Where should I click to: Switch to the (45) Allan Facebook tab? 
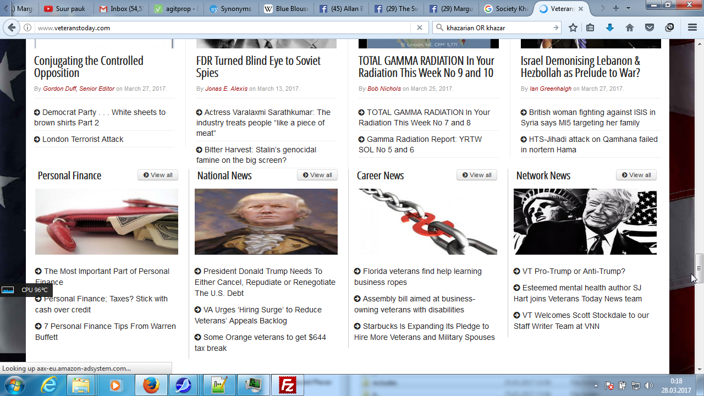click(341, 9)
